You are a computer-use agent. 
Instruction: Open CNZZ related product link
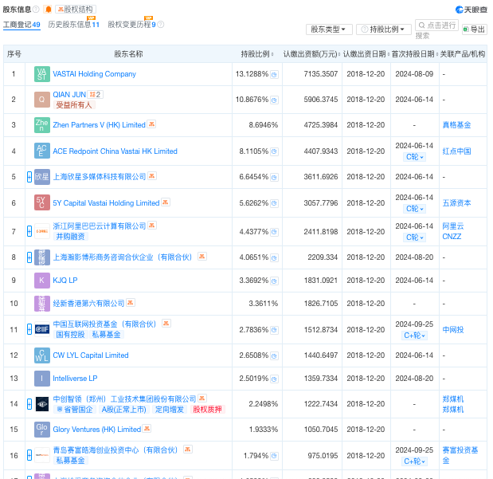coord(452,237)
